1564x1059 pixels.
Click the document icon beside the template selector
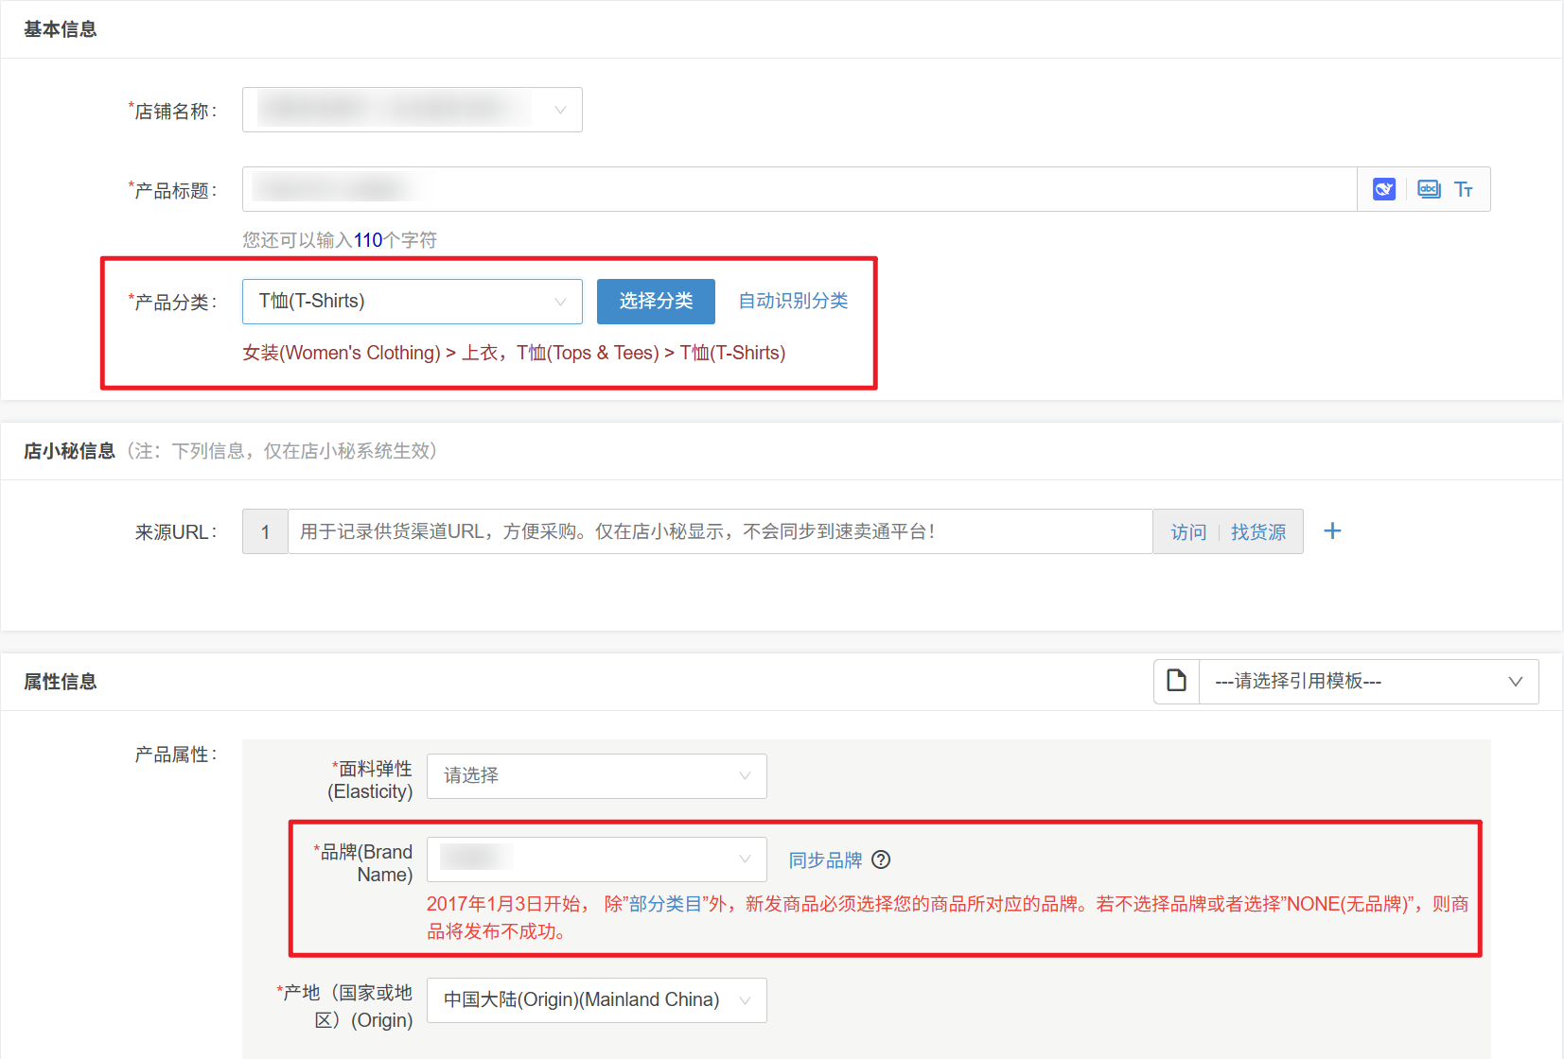[1176, 681]
